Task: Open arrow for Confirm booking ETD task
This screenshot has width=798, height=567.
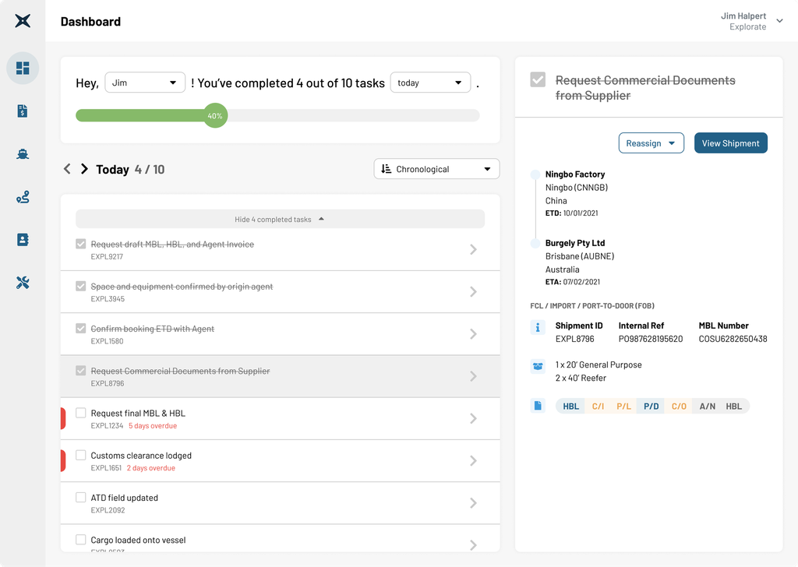Action: point(473,333)
